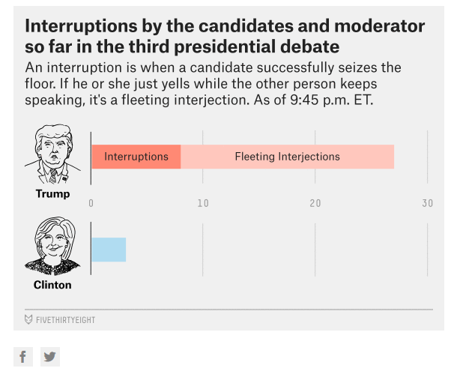Click the Clinton caricature illustration

click(52, 247)
